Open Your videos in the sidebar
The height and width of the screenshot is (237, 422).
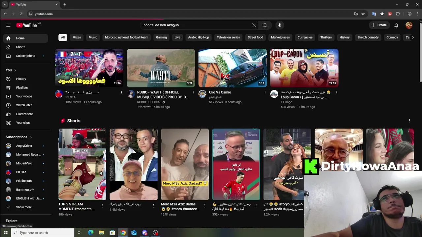tap(26, 96)
